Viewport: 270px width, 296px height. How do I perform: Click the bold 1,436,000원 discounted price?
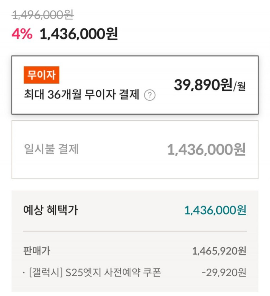tap(79, 34)
